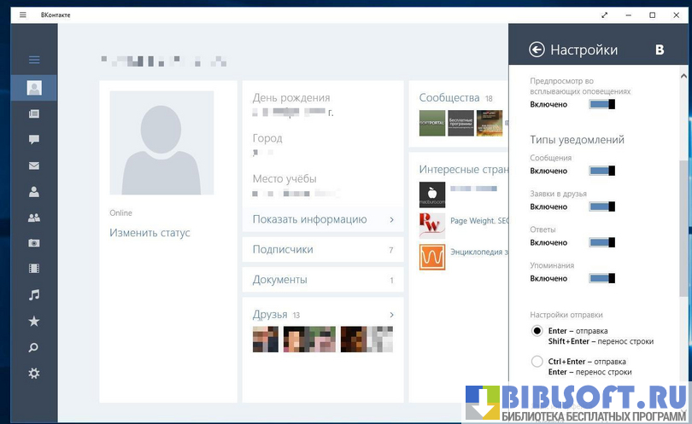692x424 pixels.
Task: Disable the Упоминания notifications switch
Action: [601, 278]
